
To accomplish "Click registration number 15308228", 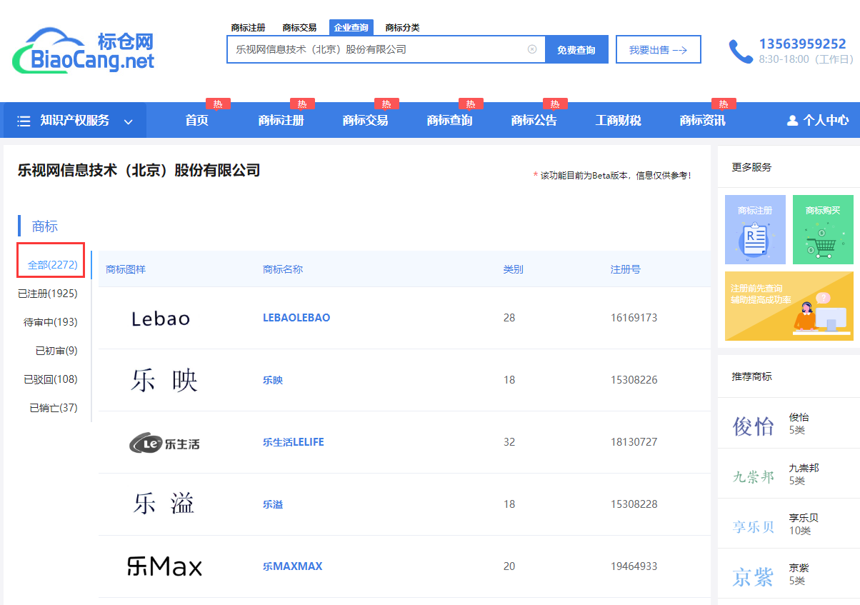I will tap(634, 504).
